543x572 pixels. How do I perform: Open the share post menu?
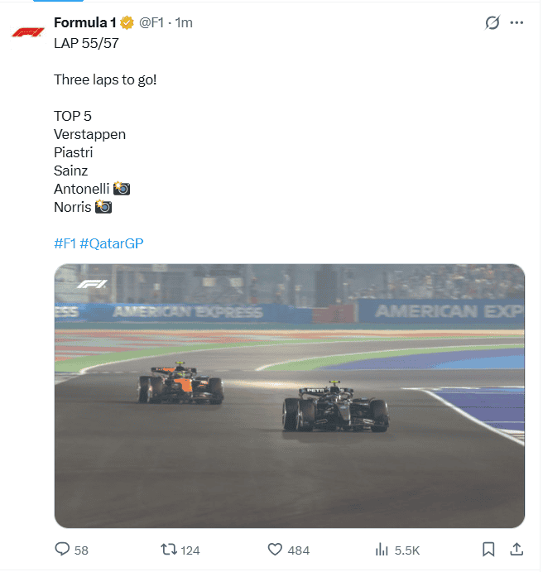point(516,550)
